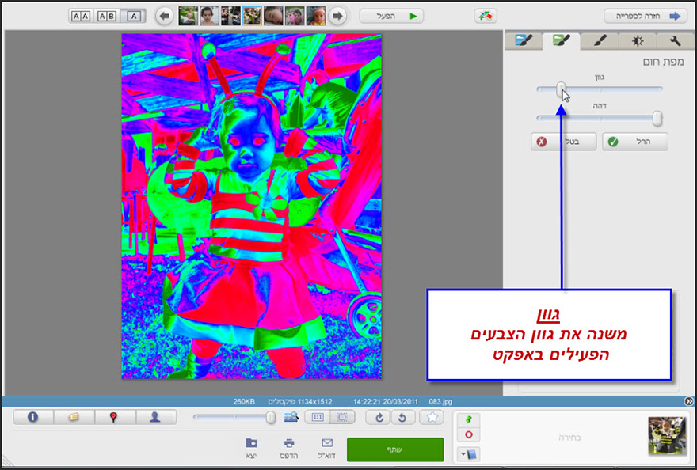Click the Return to Library button
Image resolution: width=697 pixels, height=470 pixels.
646,15
